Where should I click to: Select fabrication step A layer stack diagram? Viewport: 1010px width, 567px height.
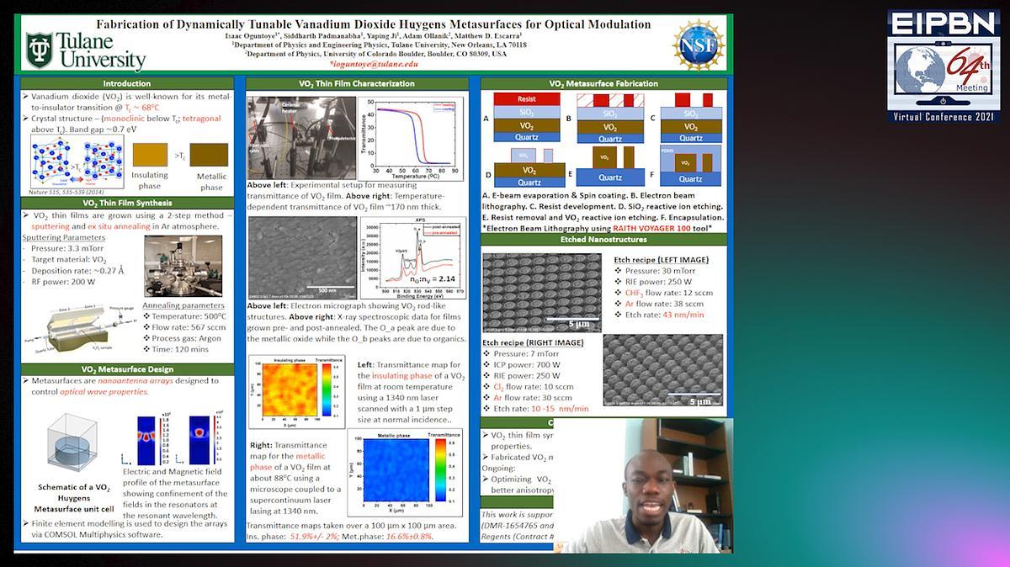click(x=526, y=117)
